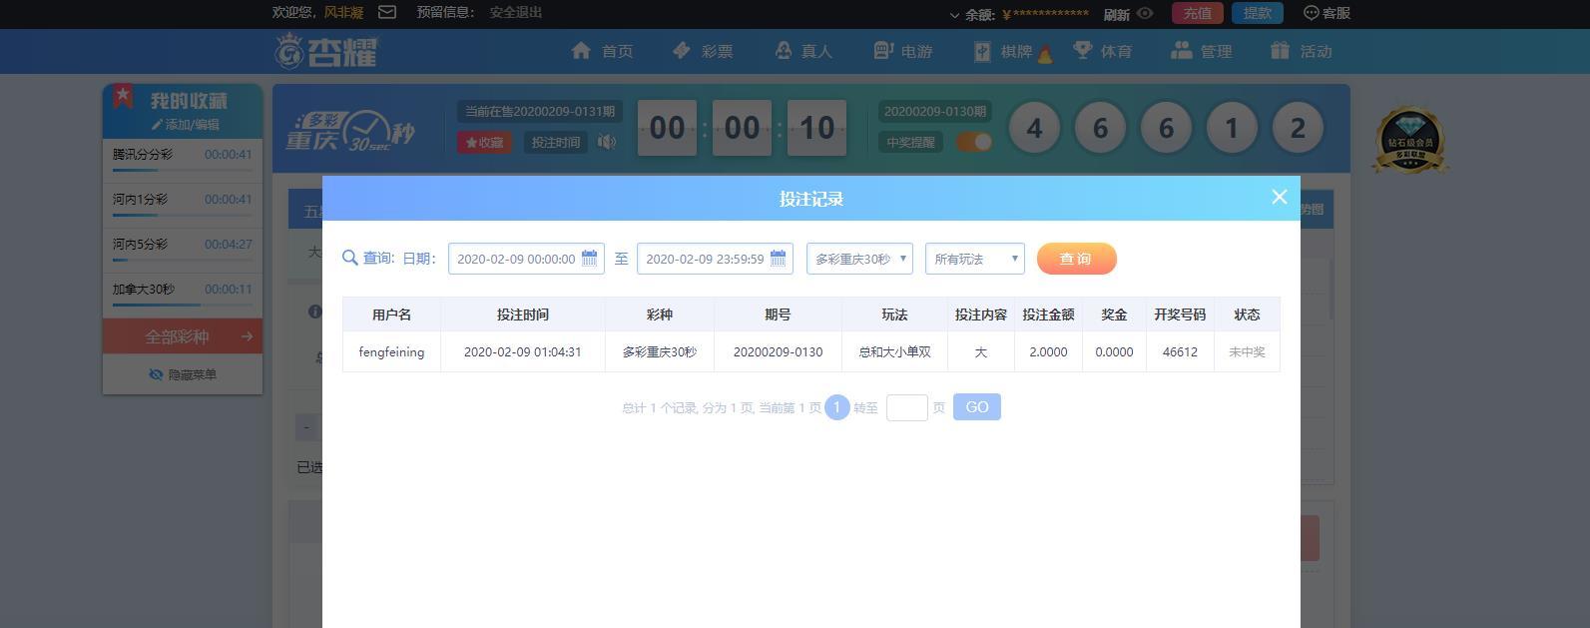Expand the 余额 balance chevron
The height and width of the screenshot is (628, 1590).
pos(954,15)
